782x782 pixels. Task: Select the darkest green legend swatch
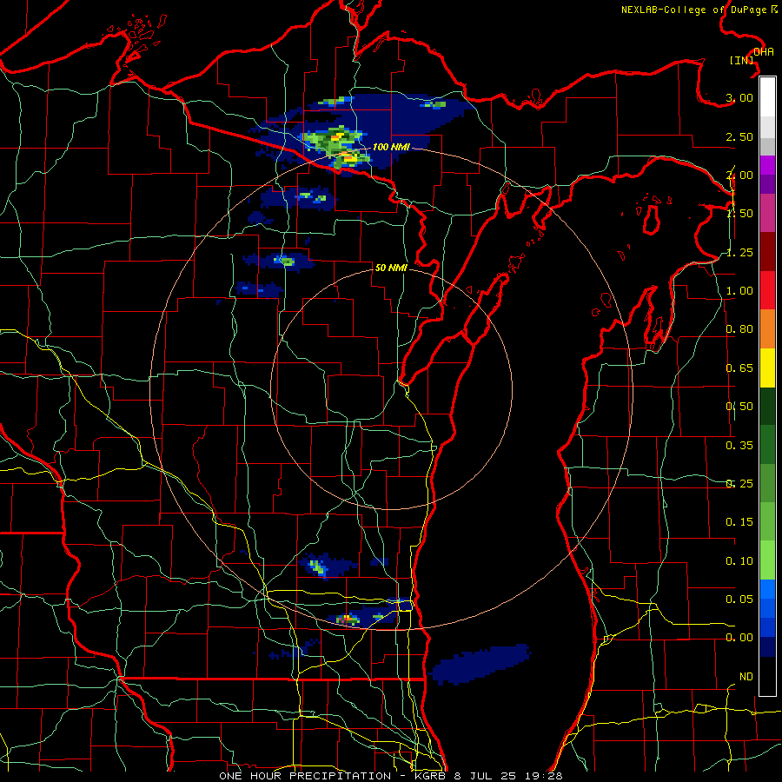(767, 406)
